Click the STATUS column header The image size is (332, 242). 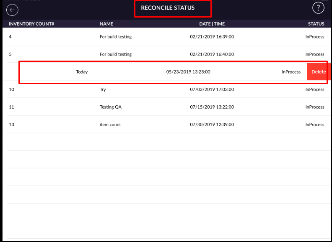click(316, 24)
